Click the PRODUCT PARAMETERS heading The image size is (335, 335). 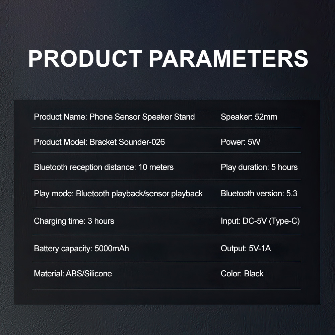[x=168, y=59]
